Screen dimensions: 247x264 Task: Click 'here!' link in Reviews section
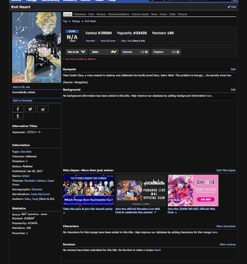[157, 250]
